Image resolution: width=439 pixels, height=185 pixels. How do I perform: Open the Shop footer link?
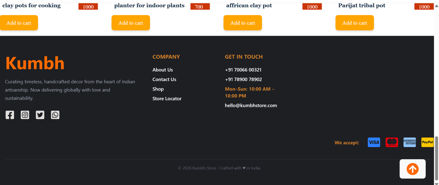pos(158,89)
